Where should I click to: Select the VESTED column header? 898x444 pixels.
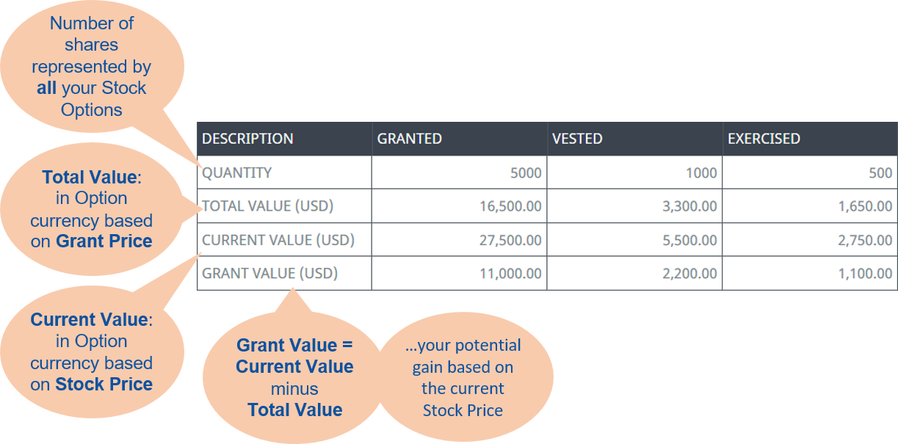(577, 139)
